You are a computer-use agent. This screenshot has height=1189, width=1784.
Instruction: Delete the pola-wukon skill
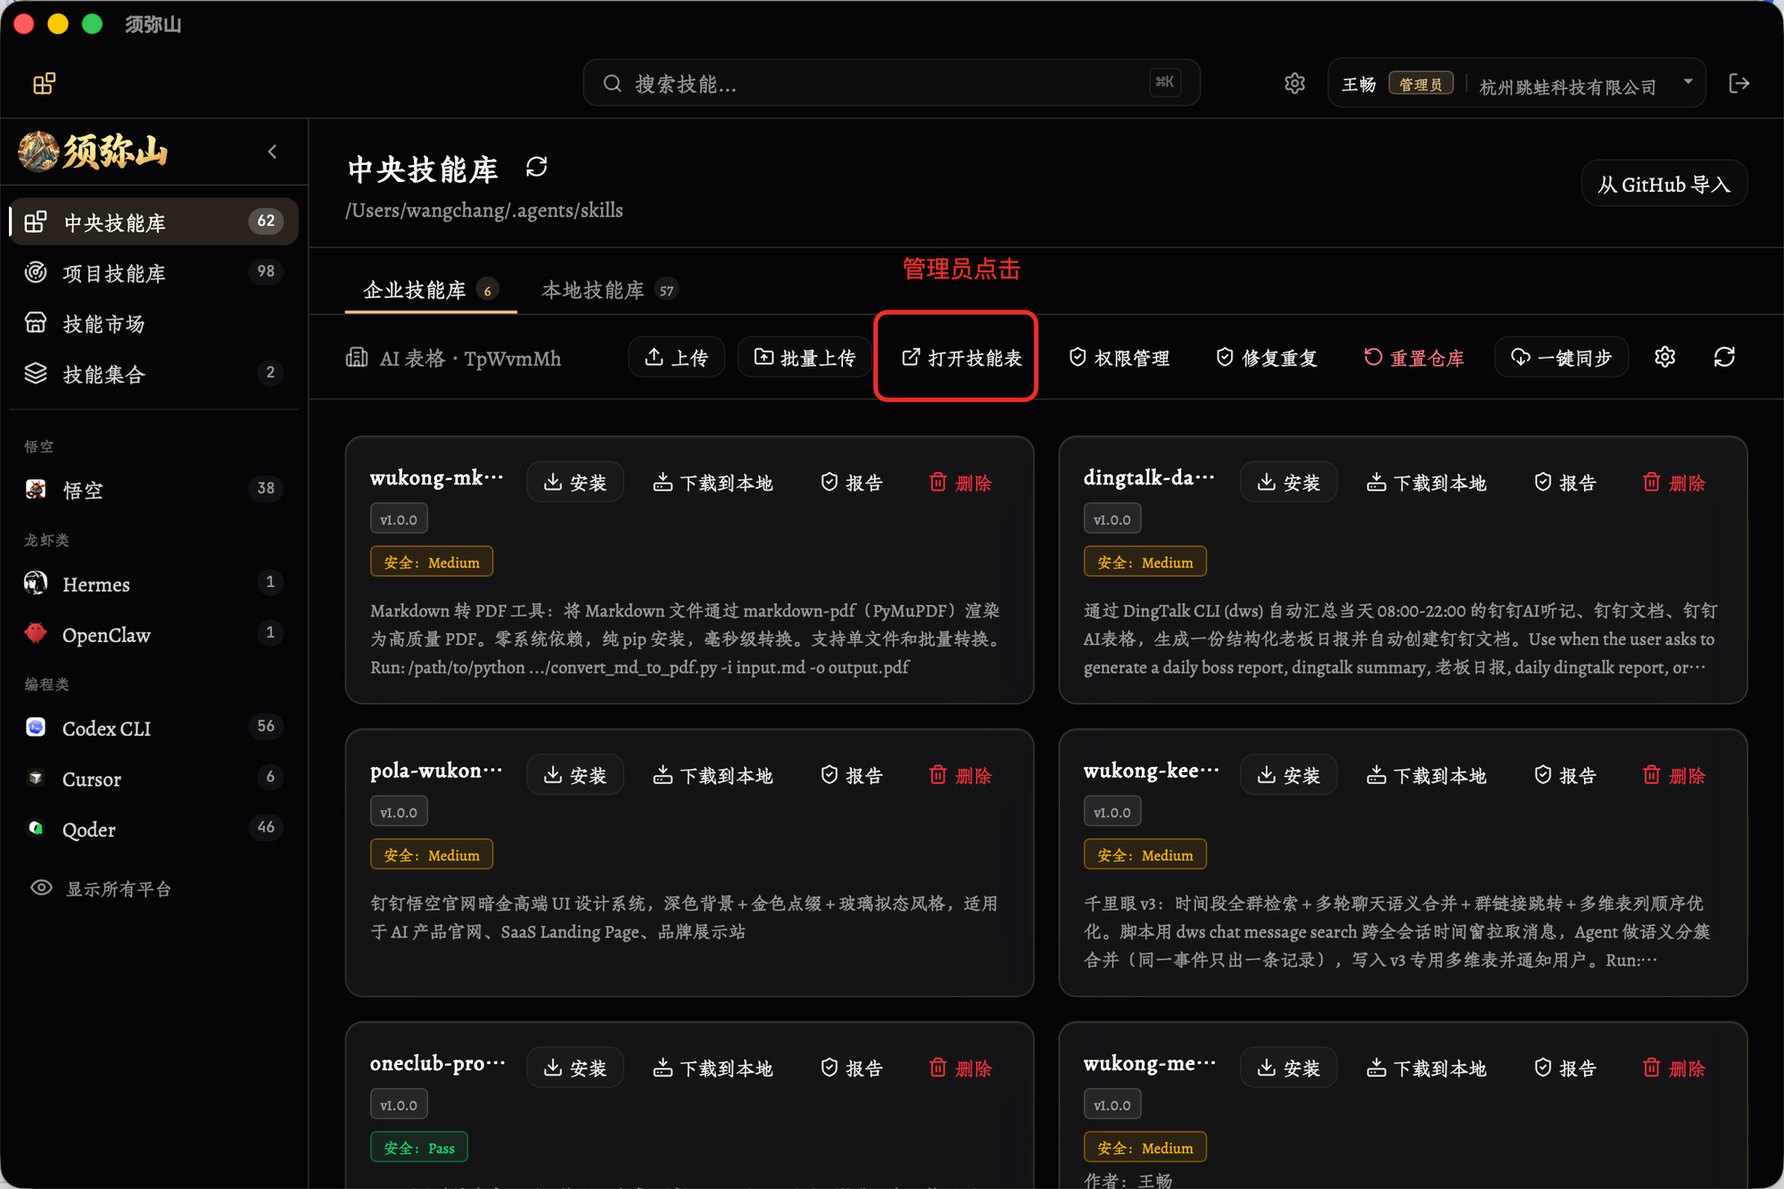pyautogui.click(x=961, y=775)
